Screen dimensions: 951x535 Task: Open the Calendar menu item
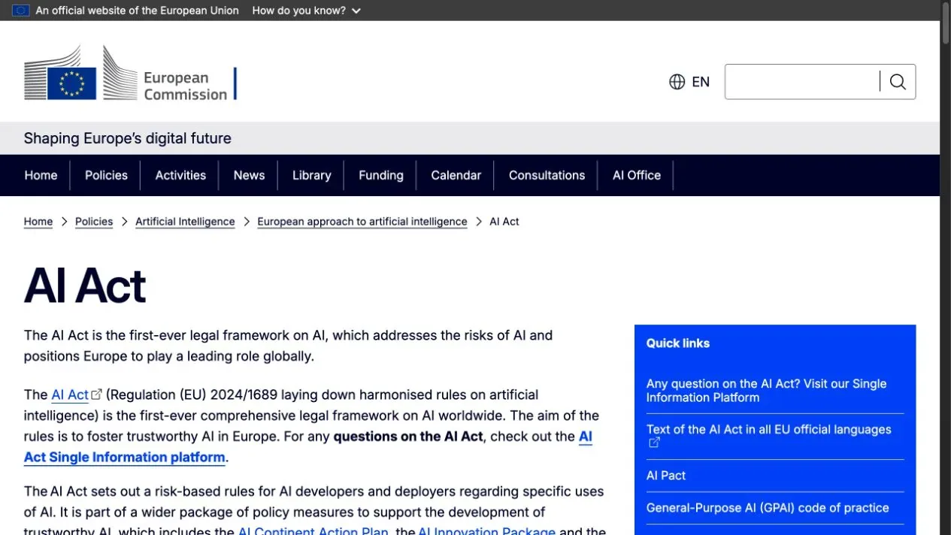pos(456,175)
